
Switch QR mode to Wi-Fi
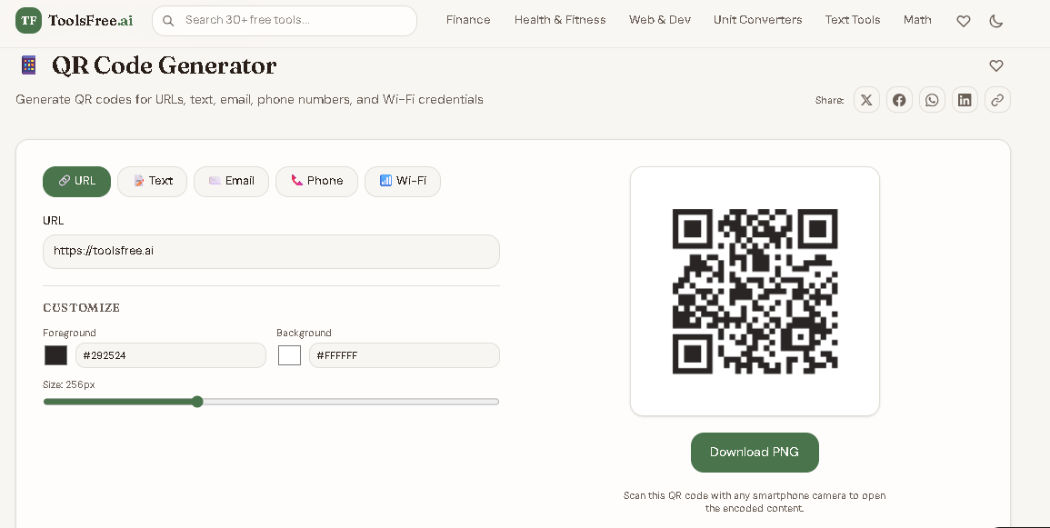(402, 181)
